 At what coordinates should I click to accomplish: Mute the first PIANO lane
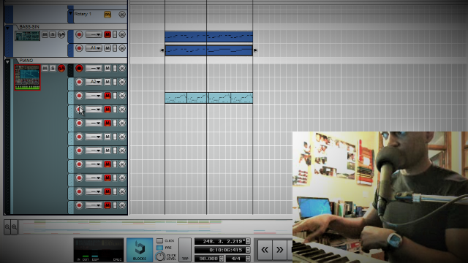pos(107,68)
